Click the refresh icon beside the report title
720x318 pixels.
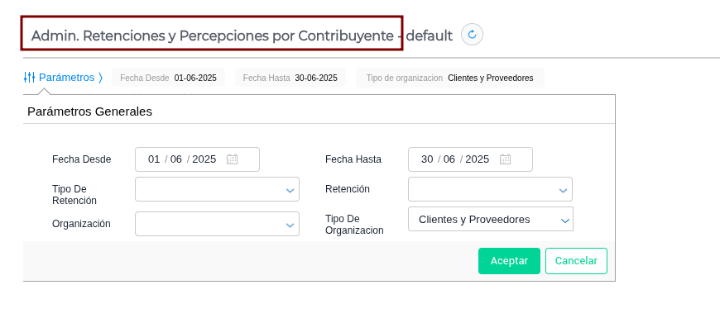472,35
